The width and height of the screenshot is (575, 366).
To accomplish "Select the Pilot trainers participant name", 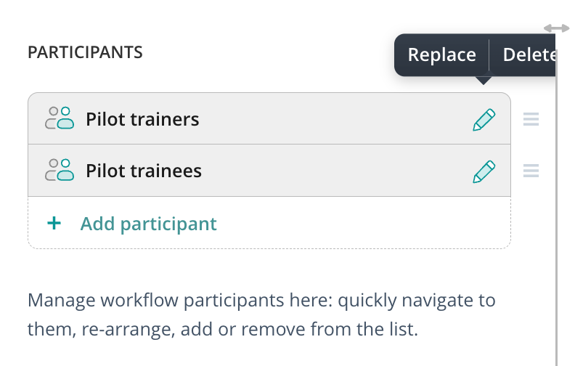I will pos(142,119).
